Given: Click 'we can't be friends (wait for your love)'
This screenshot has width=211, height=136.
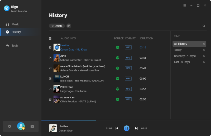Looking at the screenshot, I should click(83, 66).
